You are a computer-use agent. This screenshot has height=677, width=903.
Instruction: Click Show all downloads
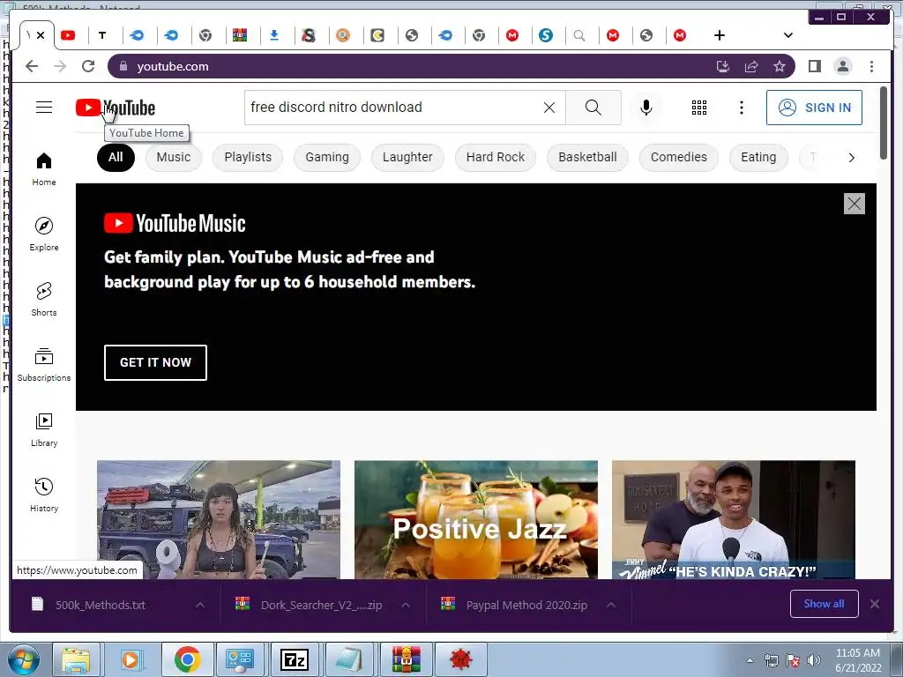pyautogui.click(x=825, y=604)
